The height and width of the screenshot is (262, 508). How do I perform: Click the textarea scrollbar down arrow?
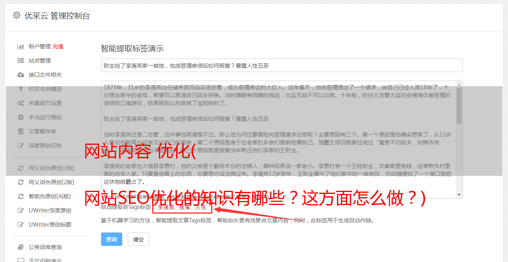459,195
